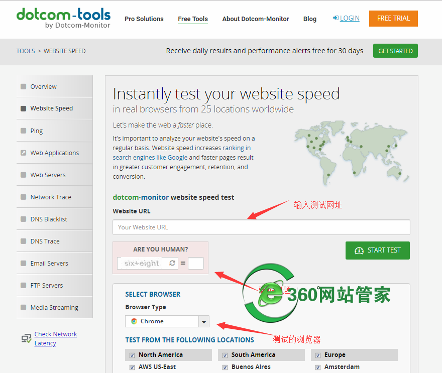Click the network latency monitor icon

[27, 338]
